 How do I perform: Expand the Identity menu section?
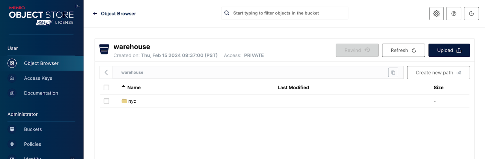click(72, 157)
